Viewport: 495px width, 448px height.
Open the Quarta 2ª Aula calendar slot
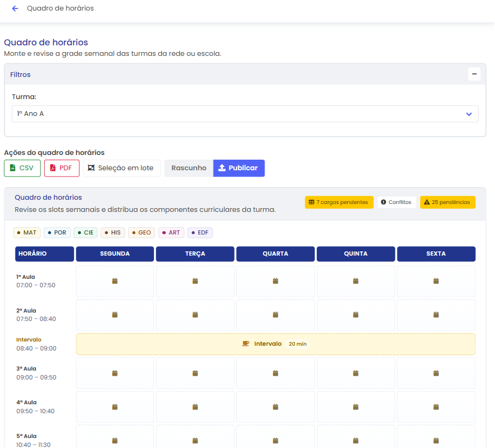[x=276, y=315]
